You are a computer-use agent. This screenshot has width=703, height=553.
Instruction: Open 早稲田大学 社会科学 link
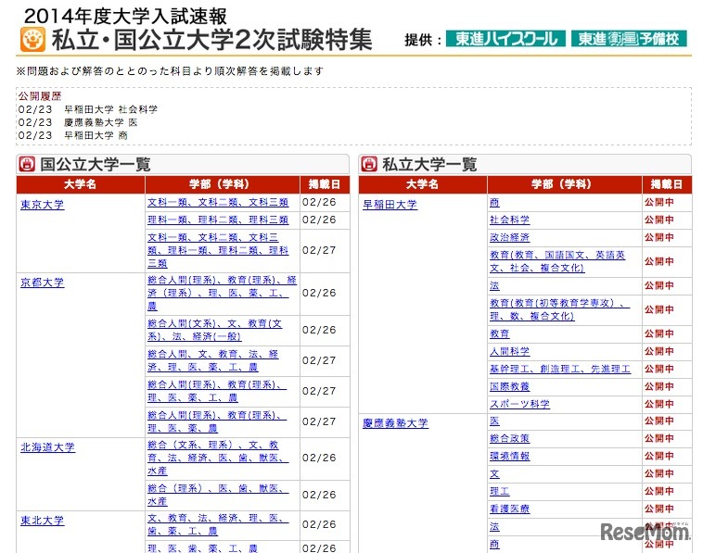click(509, 220)
